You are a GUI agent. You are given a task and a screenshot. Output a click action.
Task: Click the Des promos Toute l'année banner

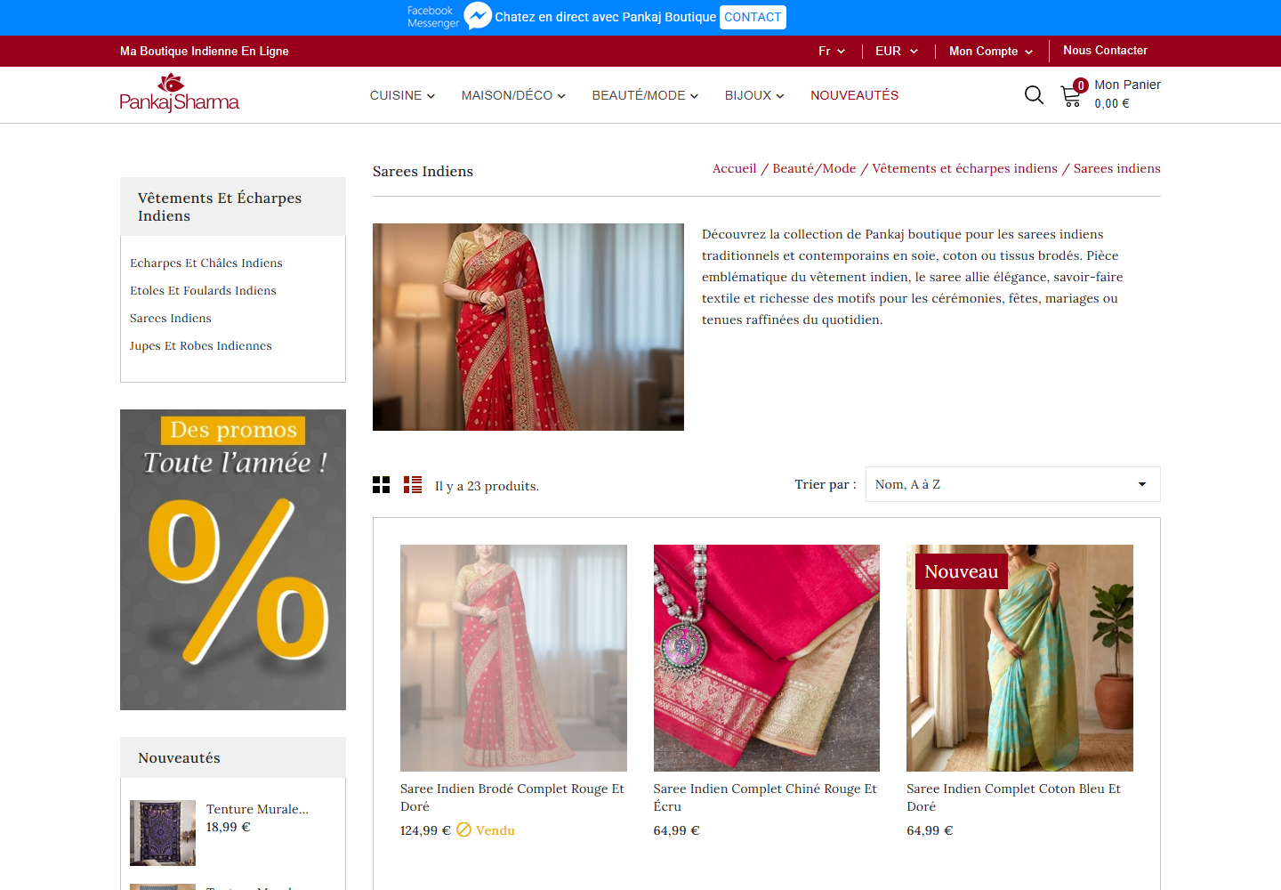tap(233, 560)
